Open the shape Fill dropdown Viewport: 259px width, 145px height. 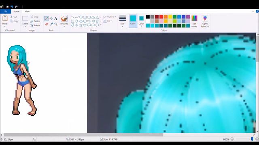point(108,21)
